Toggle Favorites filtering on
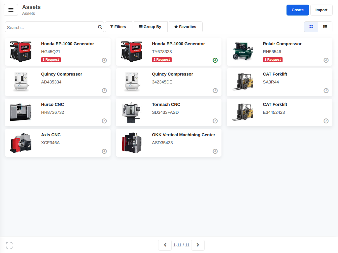This screenshot has height=253, width=338. [x=186, y=27]
